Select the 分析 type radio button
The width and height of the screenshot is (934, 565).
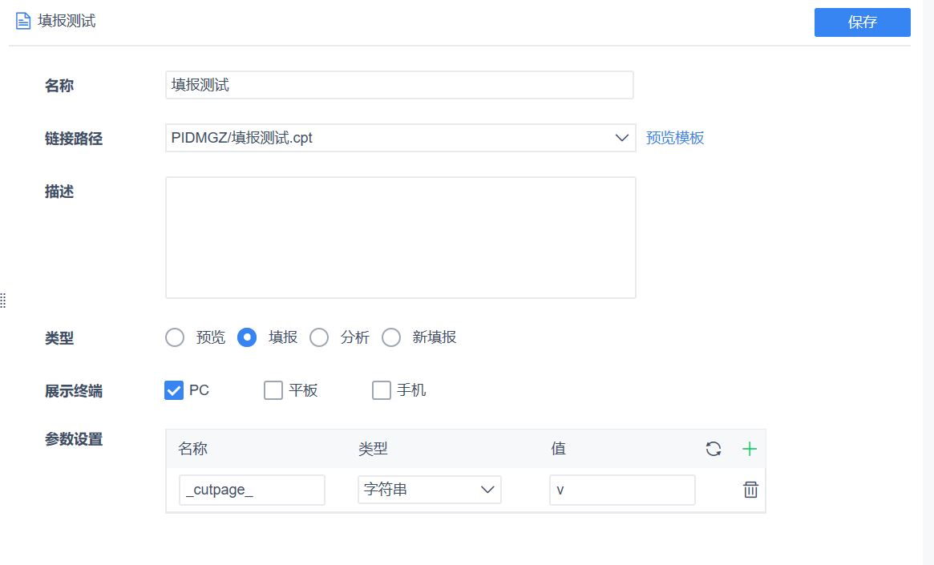click(318, 337)
